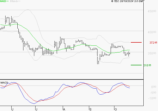Click the BBands legend label
This screenshot has width=158, height=111.
point(14,1)
